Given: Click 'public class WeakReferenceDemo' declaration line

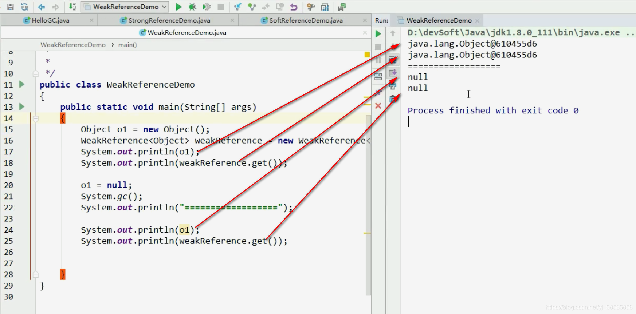Looking at the screenshot, I should tap(117, 85).
